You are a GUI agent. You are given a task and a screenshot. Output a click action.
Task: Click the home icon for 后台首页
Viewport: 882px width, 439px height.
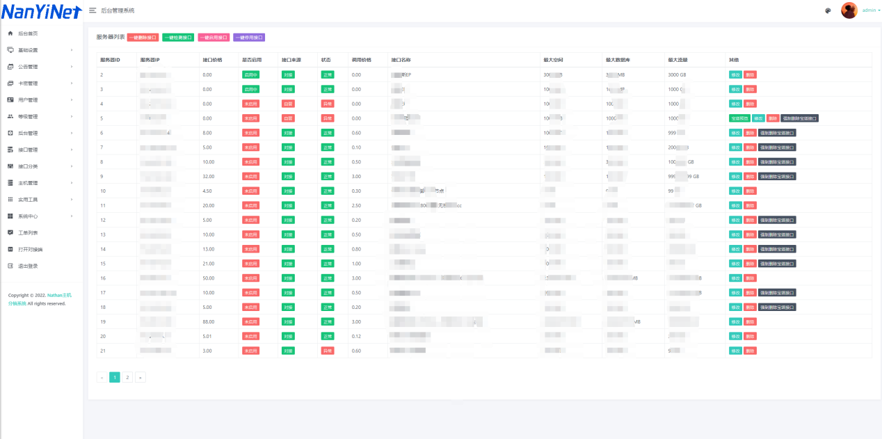pos(10,33)
